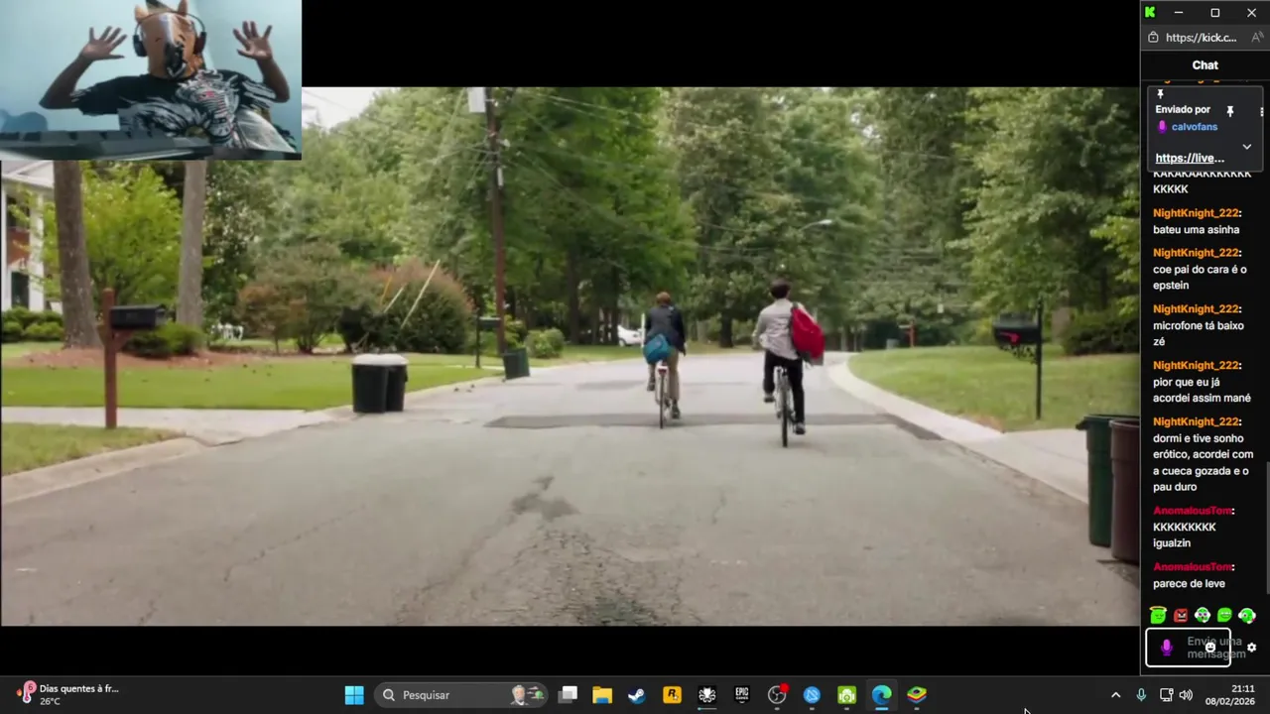Open the pinned message options menu

pyautogui.click(x=1261, y=111)
